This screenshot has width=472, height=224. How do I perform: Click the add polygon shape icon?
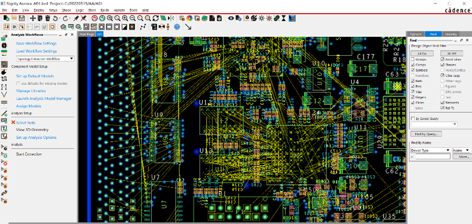[x=63, y=27]
